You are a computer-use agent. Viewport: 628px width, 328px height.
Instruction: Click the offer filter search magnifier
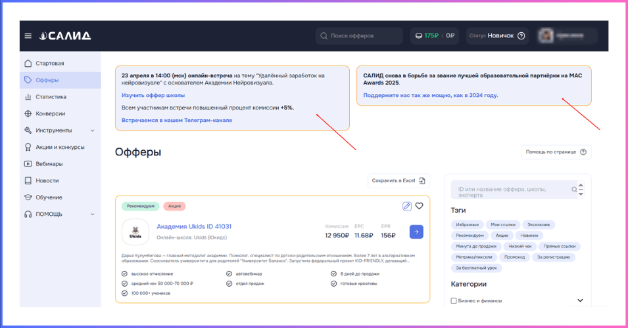[574, 190]
